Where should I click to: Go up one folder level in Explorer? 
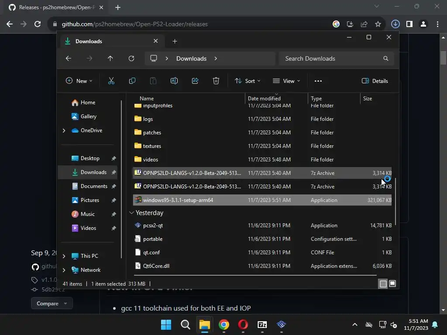click(110, 58)
